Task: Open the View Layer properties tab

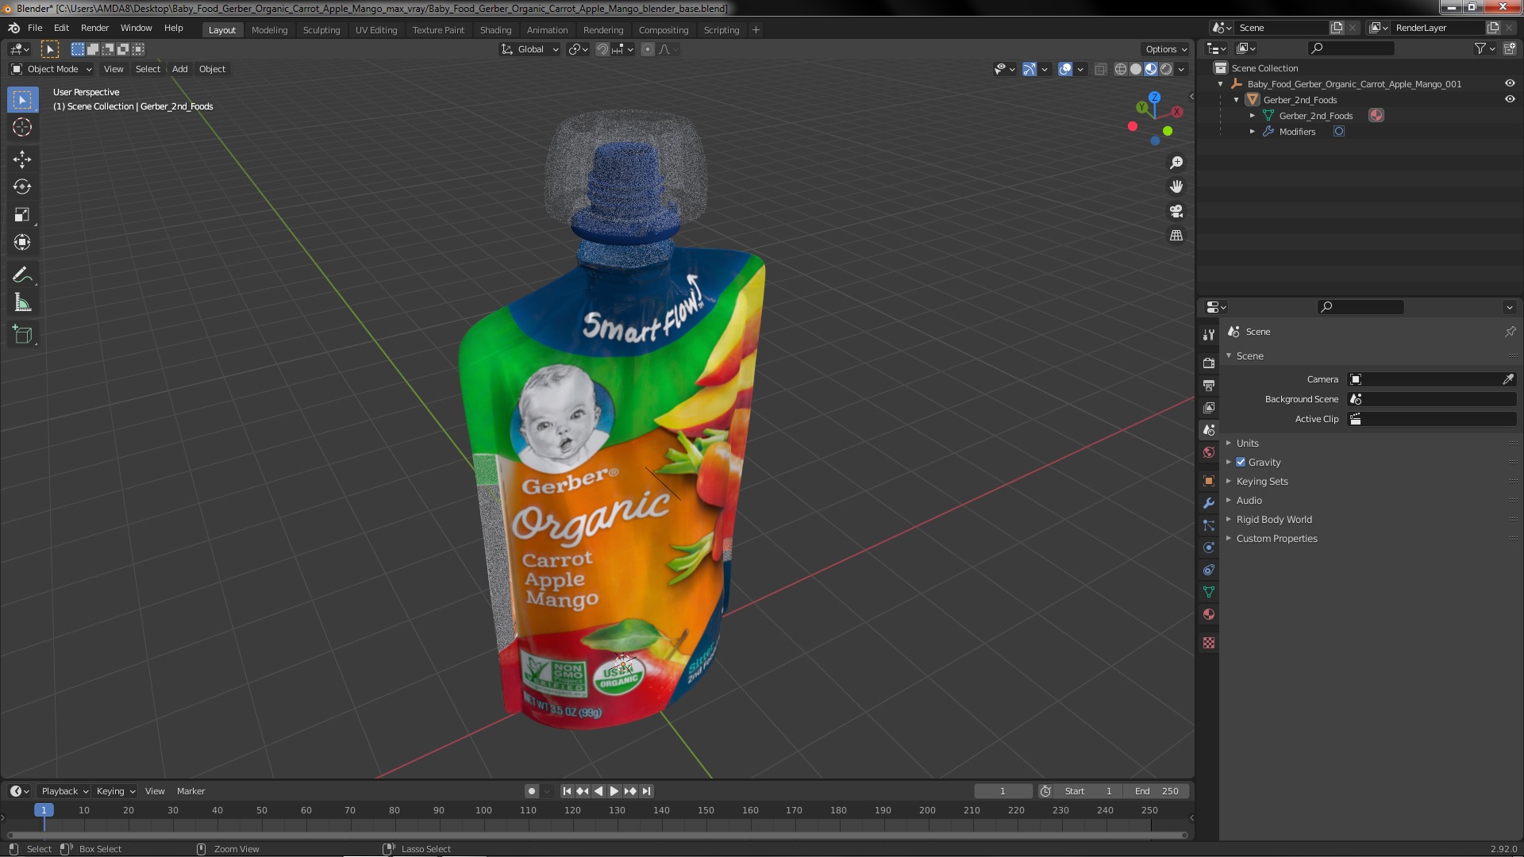Action: click(x=1209, y=407)
